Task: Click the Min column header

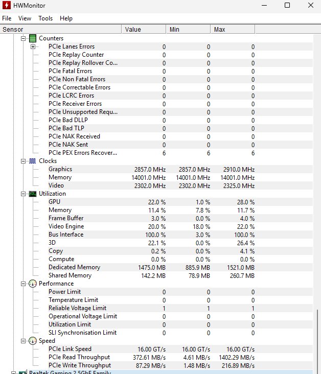Action: pos(188,29)
